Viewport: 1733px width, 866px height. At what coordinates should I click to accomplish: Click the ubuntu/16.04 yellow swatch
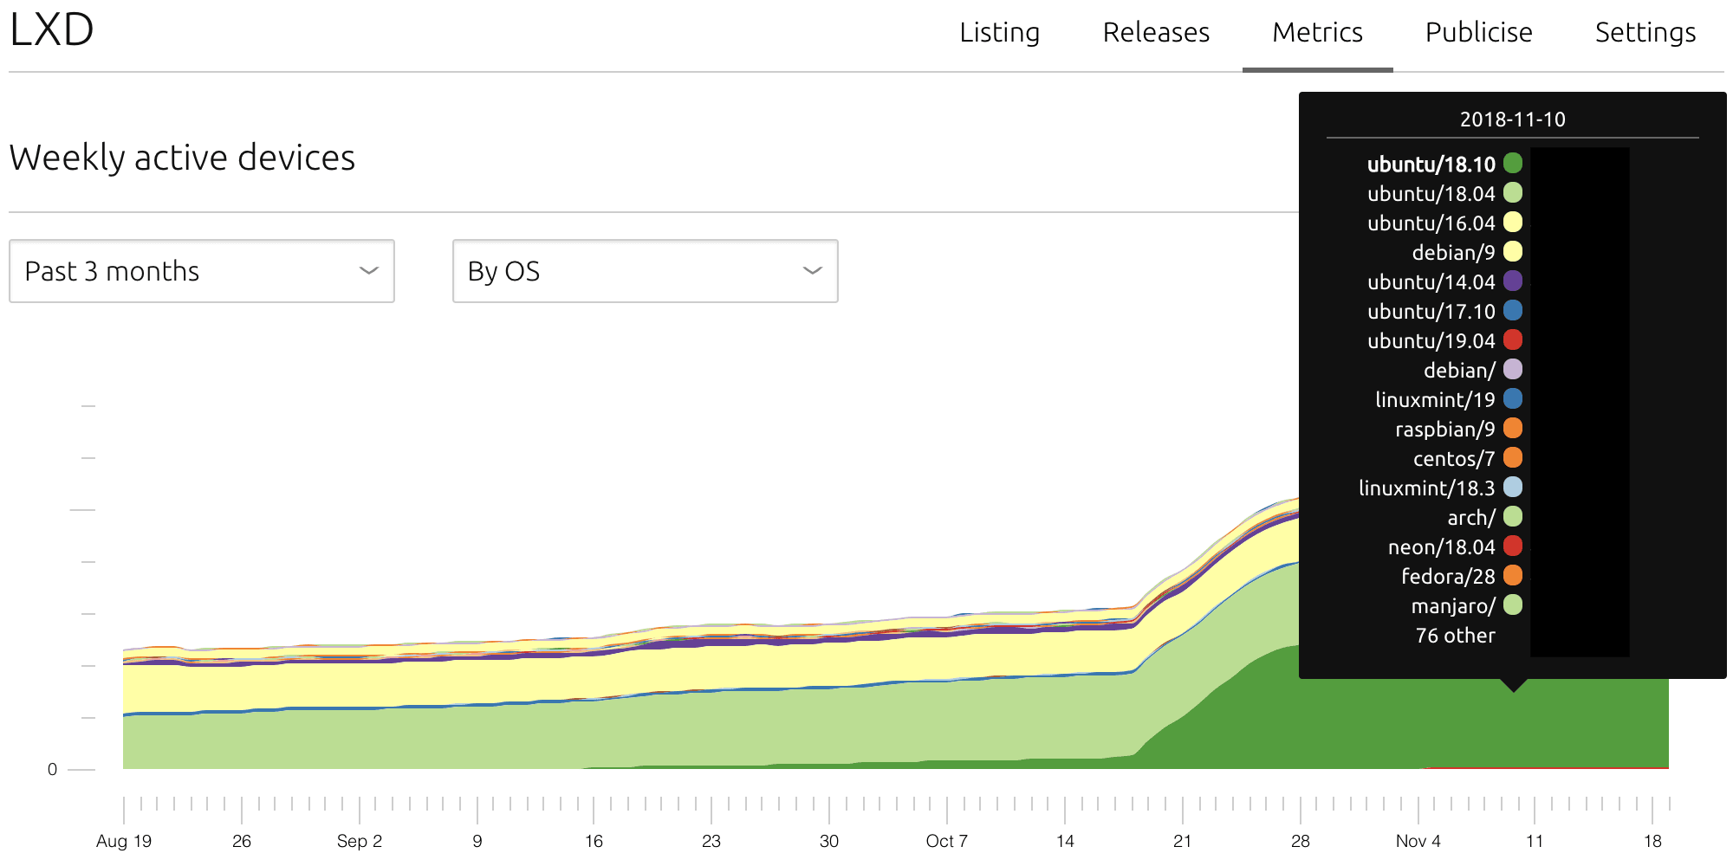[x=1513, y=222]
